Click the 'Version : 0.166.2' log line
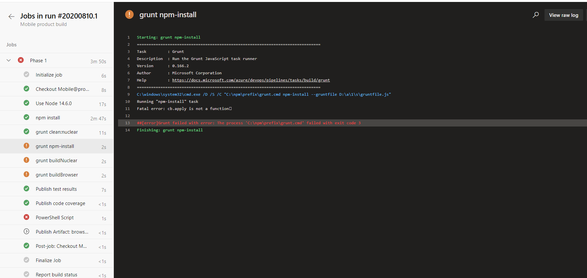587x278 pixels. (163, 66)
